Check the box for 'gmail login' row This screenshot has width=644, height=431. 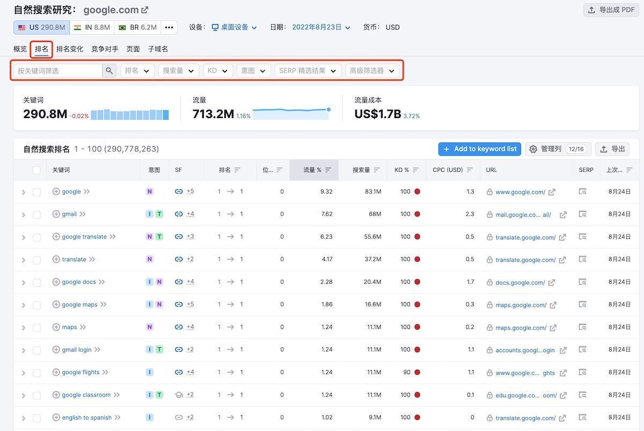[x=36, y=350]
